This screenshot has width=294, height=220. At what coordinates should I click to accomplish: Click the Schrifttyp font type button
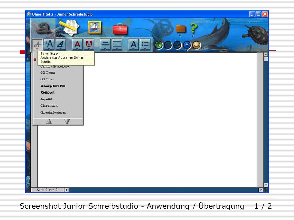pyautogui.click(x=37, y=45)
